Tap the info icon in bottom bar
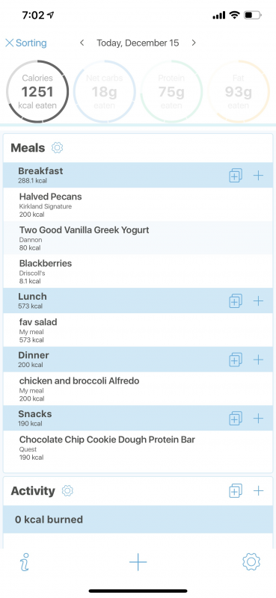 click(x=25, y=562)
